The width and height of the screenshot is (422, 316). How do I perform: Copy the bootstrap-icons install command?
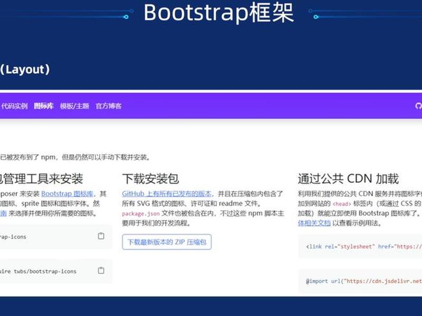(x=101, y=236)
